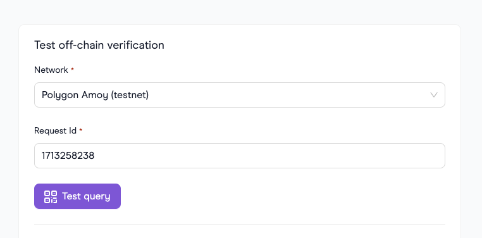Click blank card space right of Test query
Image resolution: width=482 pixels, height=238 pixels.
(x=276, y=196)
